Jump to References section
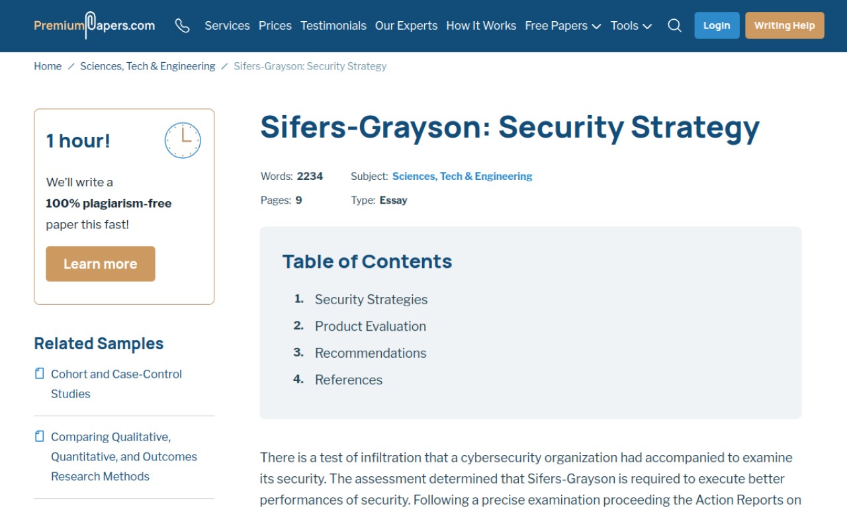847x508 pixels. click(x=349, y=380)
